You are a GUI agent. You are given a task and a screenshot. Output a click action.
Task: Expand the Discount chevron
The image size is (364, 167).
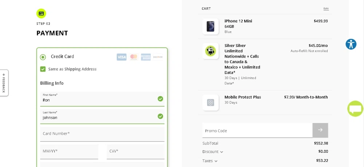point(222,152)
